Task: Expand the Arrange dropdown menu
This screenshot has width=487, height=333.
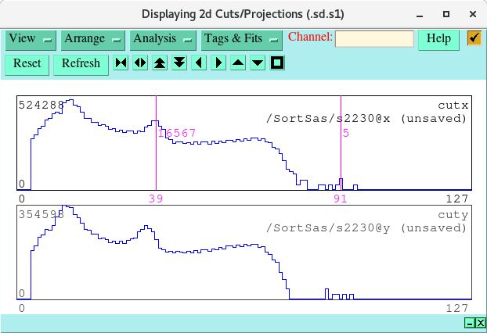Action: pyautogui.click(x=93, y=39)
